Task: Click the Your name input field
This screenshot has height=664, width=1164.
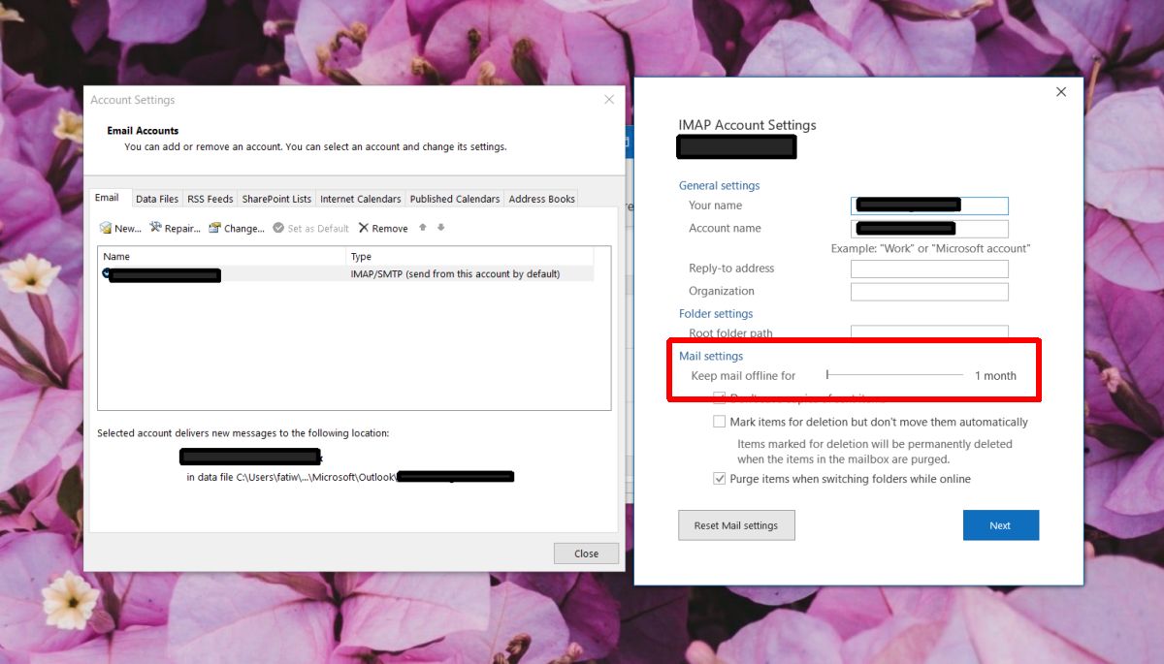Action: 929,206
